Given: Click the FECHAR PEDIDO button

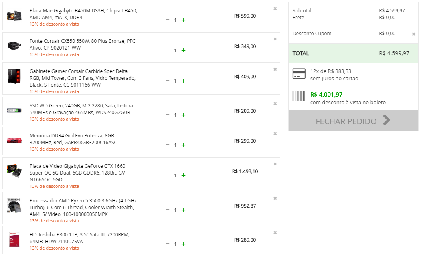Looking at the screenshot, I should (353, 121).
